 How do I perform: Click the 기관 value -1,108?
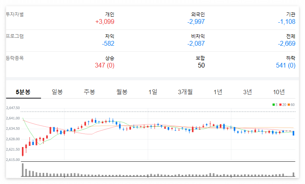click(x=287, y=21)
